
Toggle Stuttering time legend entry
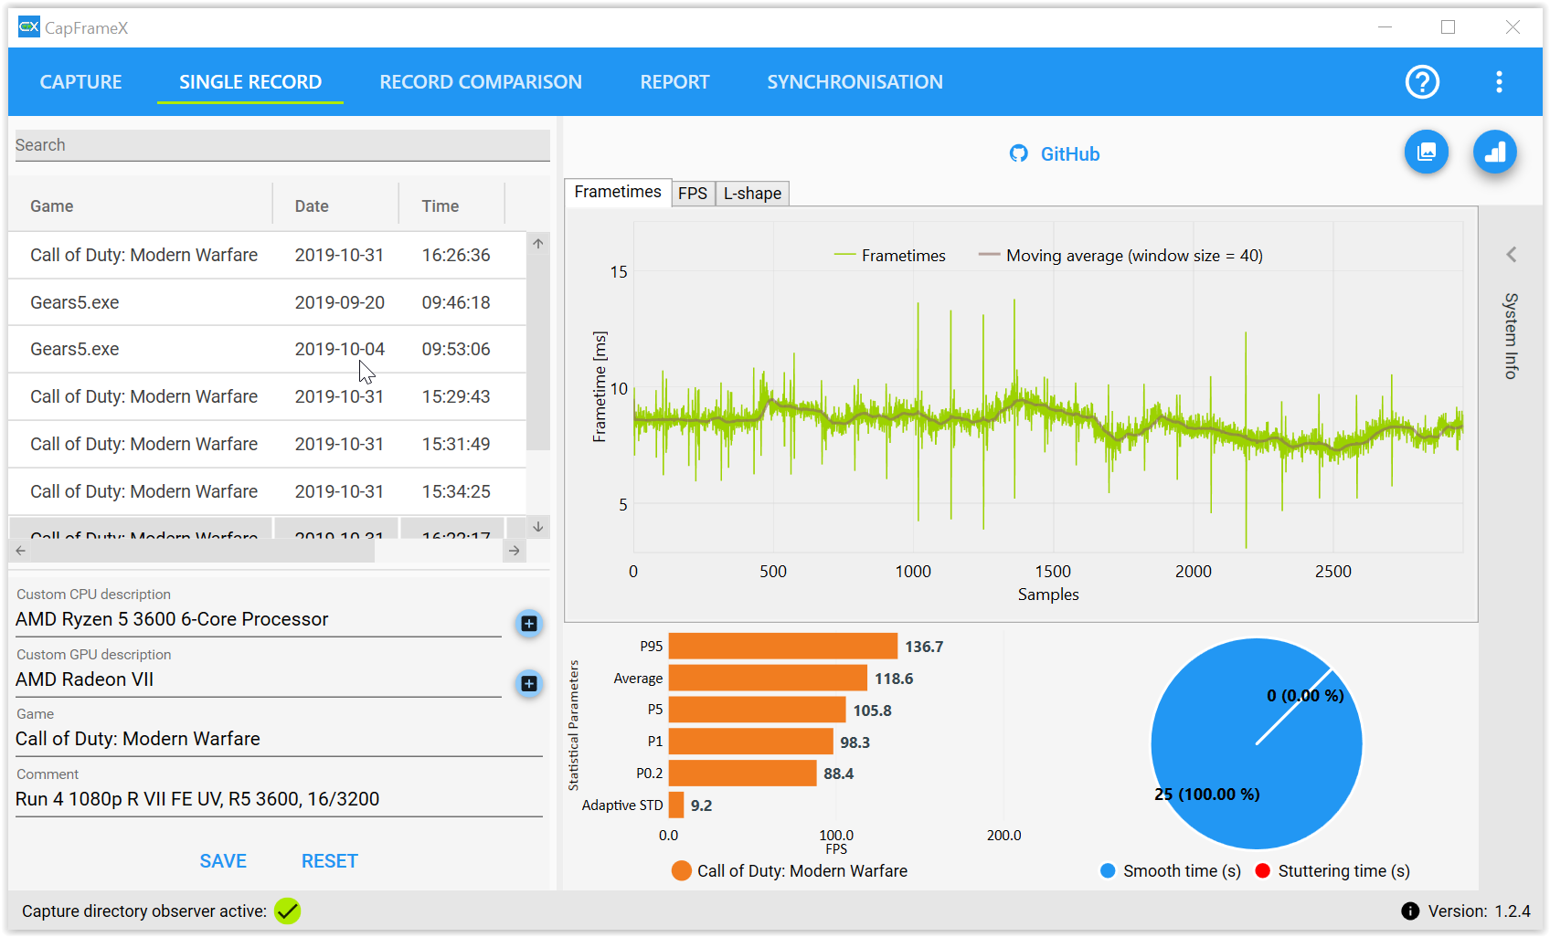(1332, 870)
